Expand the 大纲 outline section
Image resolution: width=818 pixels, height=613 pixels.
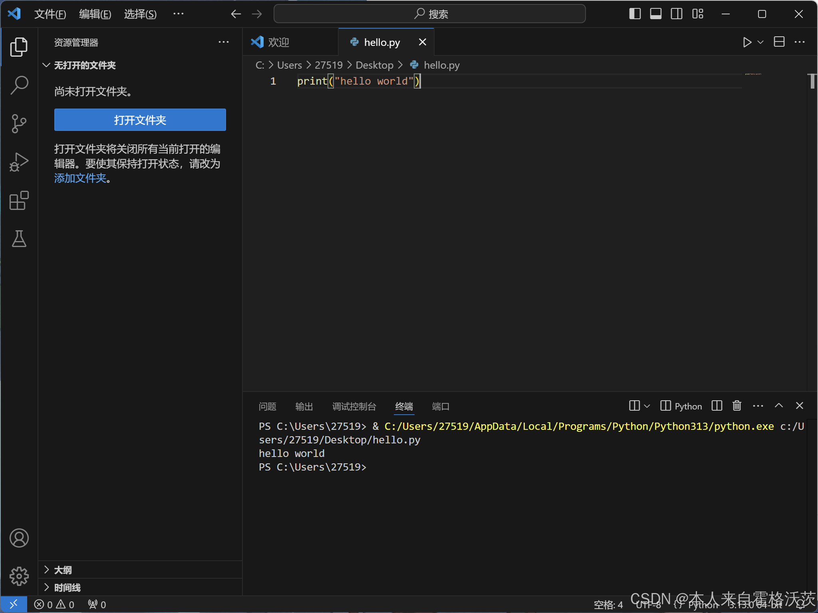pos(63,570)
